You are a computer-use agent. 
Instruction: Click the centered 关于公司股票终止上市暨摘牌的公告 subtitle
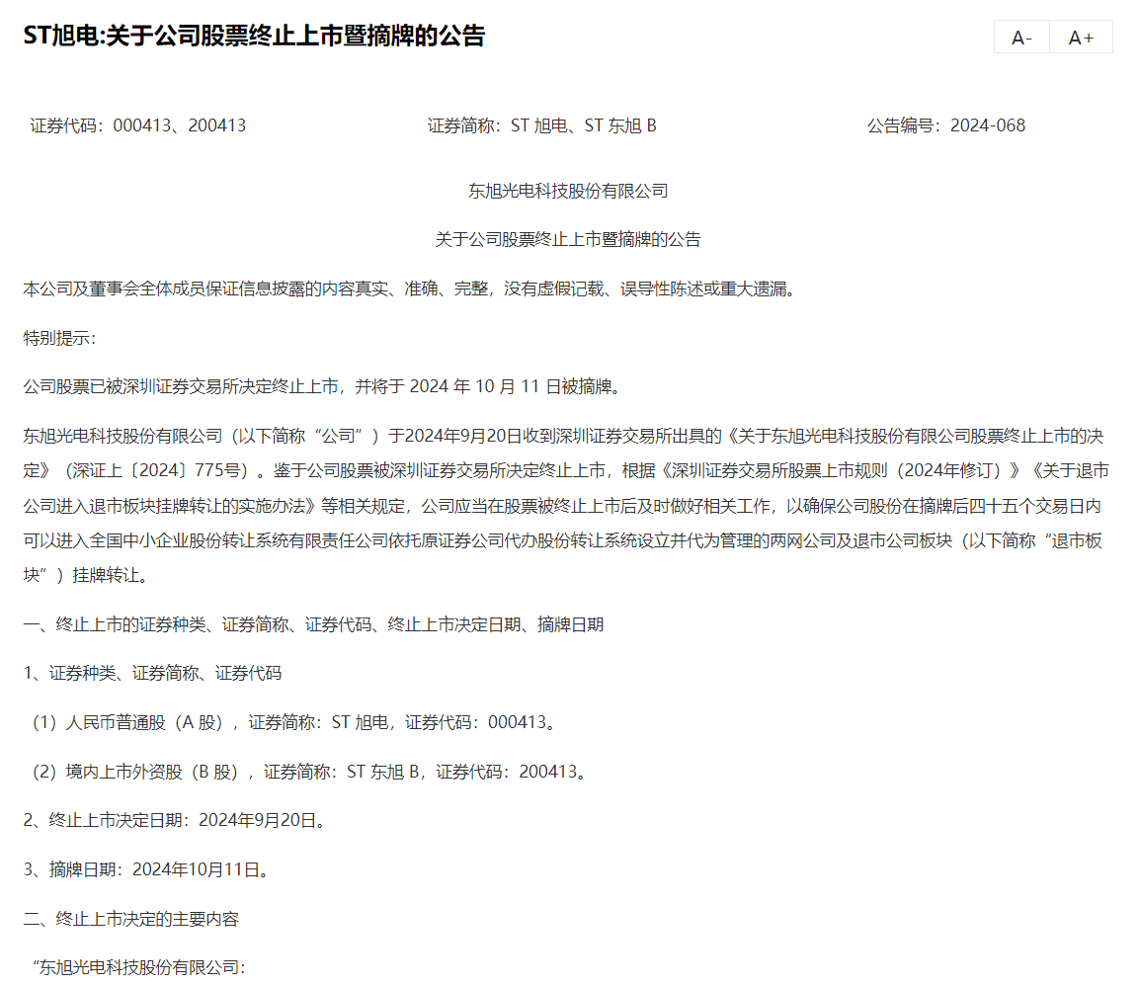(x=568, y=240)
